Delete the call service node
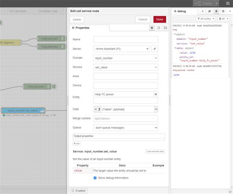 [77, 20]
